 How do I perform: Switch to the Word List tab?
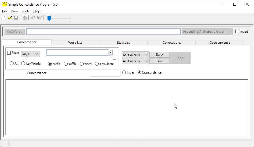(x=75, y=43)
